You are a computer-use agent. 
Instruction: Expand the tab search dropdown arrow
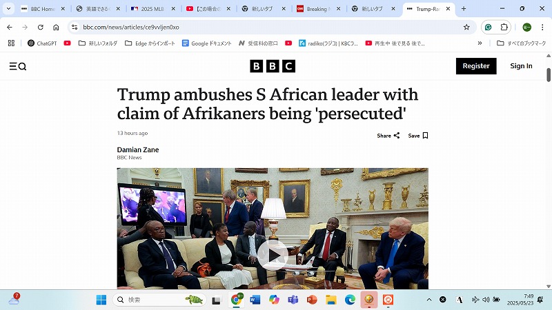pos(8,8)
